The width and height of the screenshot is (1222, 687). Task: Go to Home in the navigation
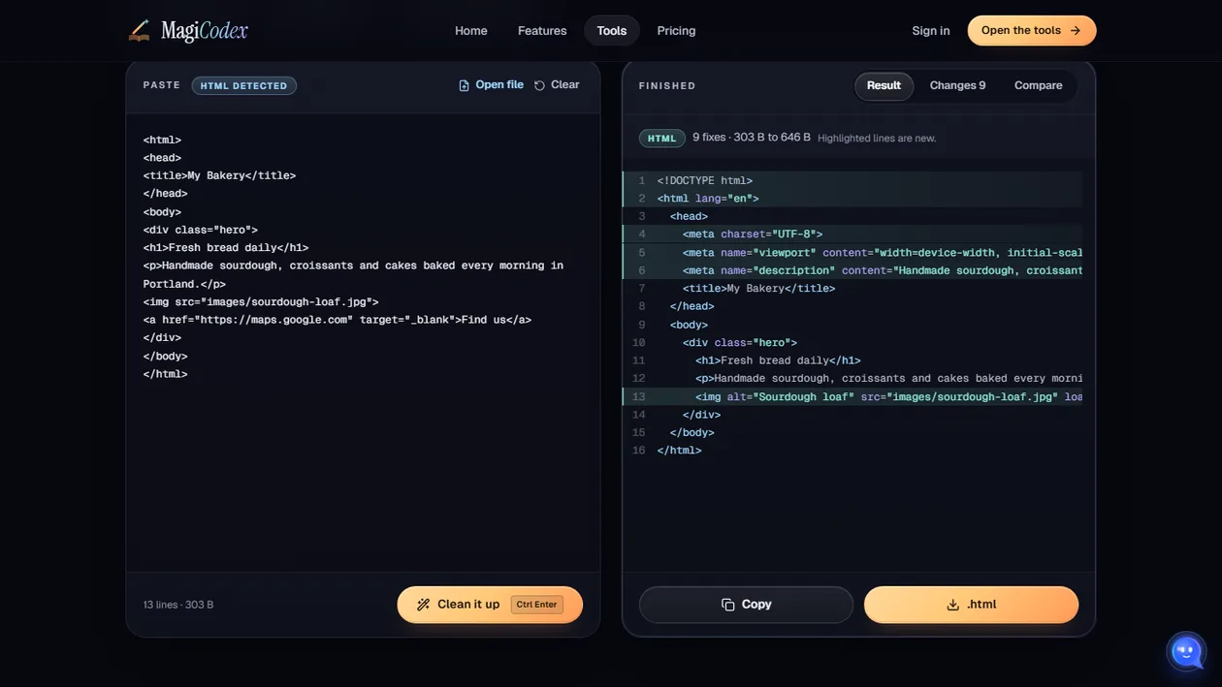coord(471,31)
